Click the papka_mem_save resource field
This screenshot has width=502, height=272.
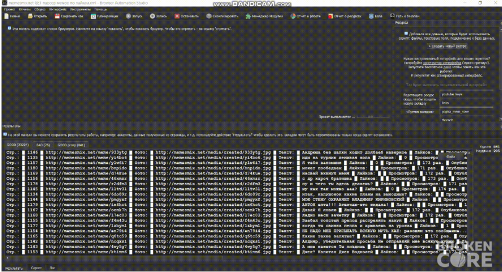(x=466, y=112)
